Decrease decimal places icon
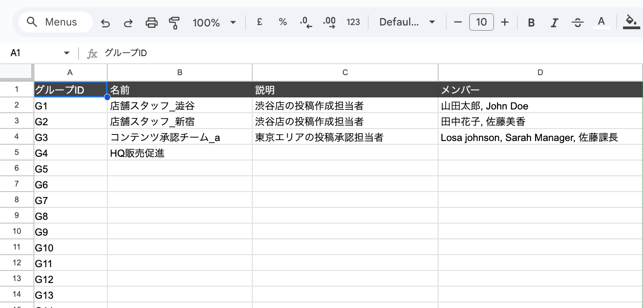The image size is (643, 308). click(306, 22)
